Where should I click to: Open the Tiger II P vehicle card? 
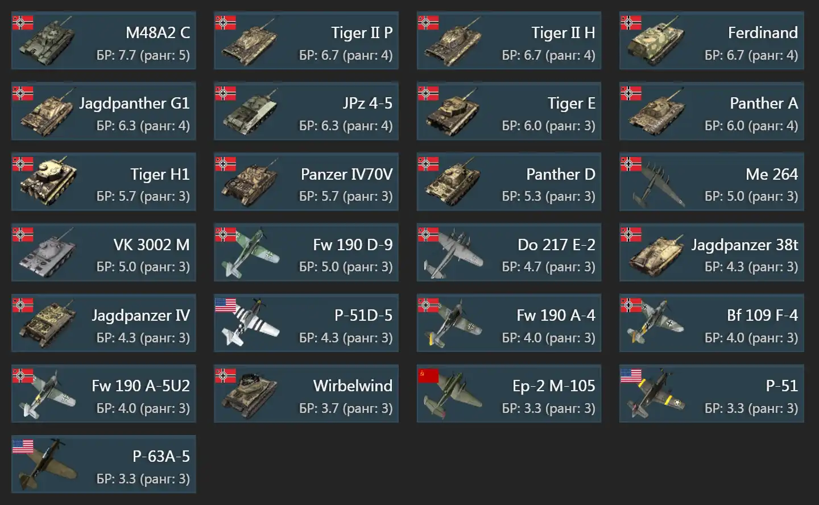point(306,41)
